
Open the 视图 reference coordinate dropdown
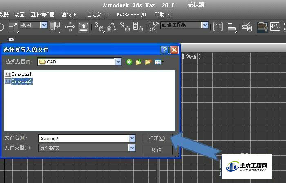point(34,25)
